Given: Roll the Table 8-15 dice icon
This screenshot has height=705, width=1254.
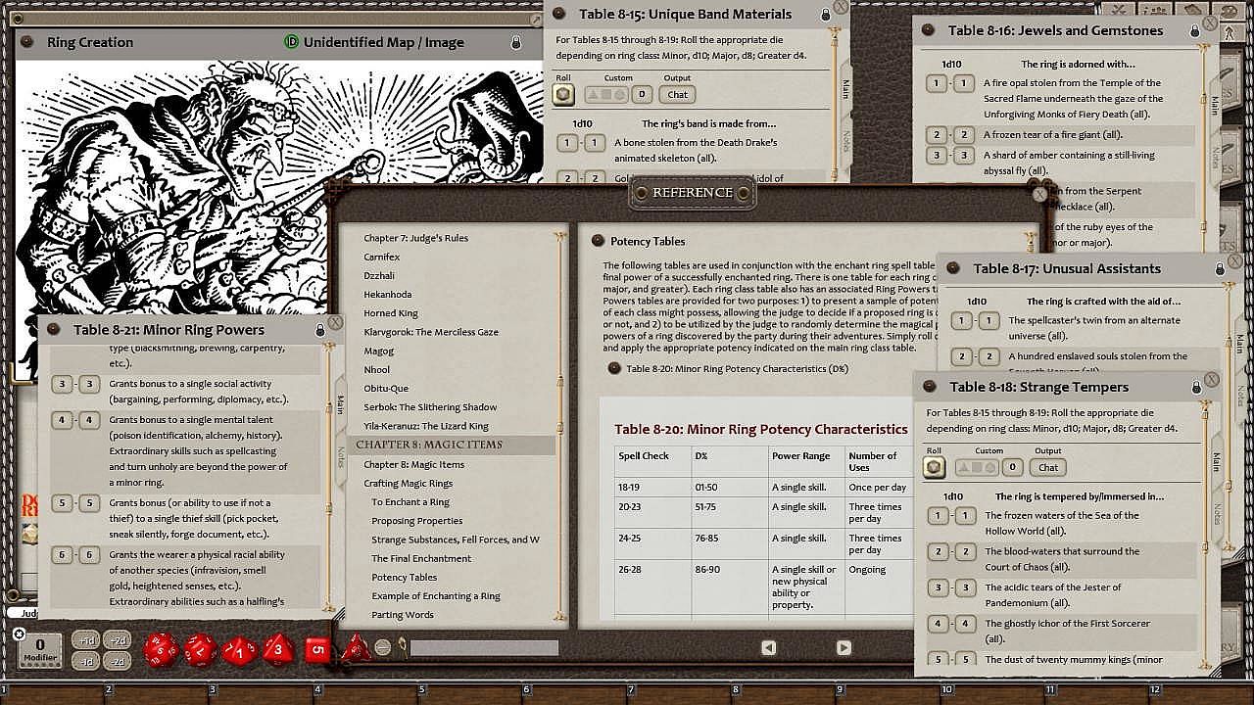Looking at the screenshot, I should click(563, 94).
